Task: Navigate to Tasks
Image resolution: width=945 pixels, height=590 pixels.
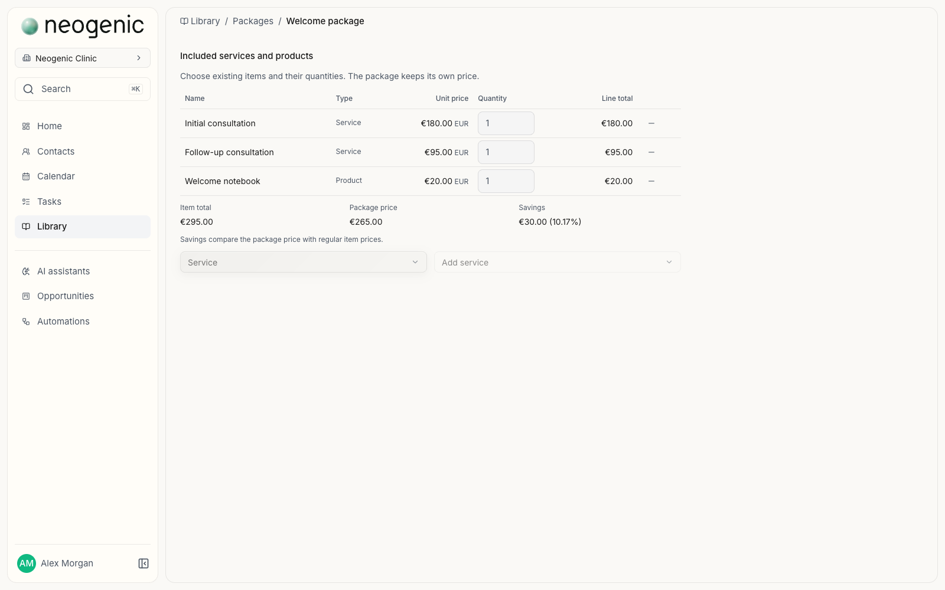Action: (x=83, y=202)
